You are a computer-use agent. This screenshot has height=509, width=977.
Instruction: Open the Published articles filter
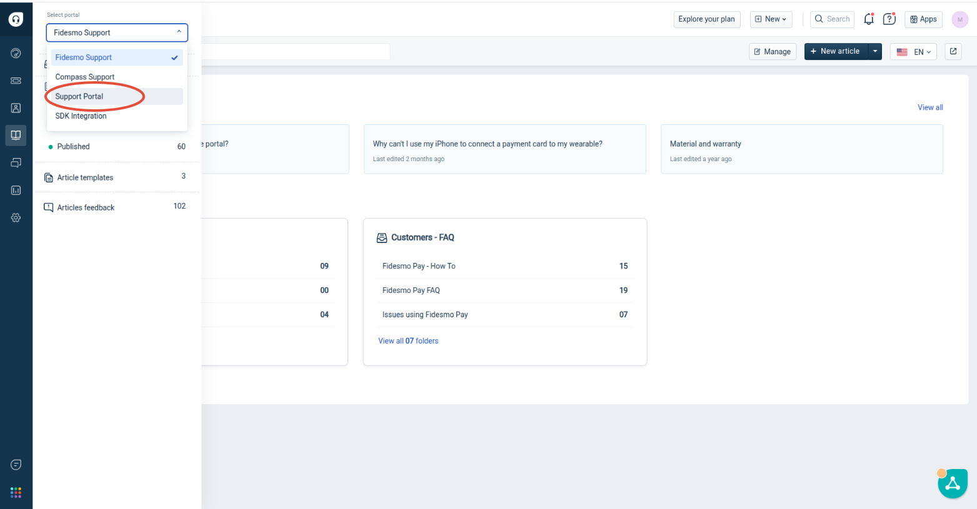tap(117, 147)
